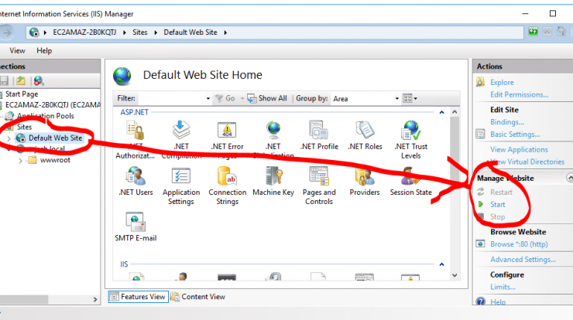Select Application Pools tree node
The height and width of the screenshot is (320, 573).
pos(46,116)
